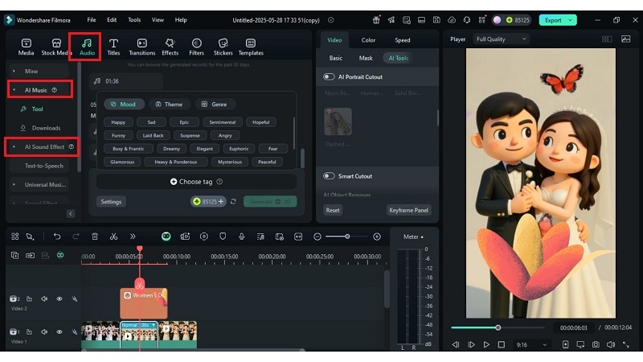This screenshot has width=643, height=362.
Task: Expand the Mine section in sidebar
Action: (14, 71)
